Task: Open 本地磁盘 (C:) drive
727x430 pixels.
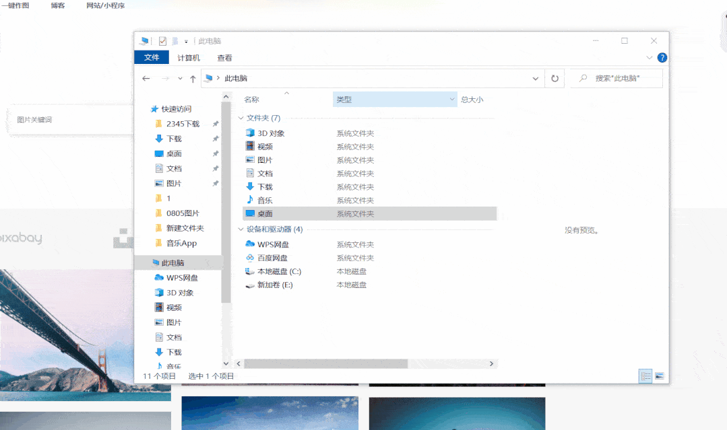Action: click(x=279, y=271)
